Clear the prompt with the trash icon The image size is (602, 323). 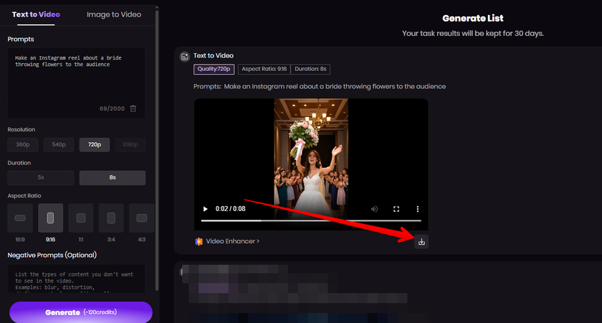coord(133,108)
